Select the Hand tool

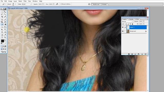pyautogui.click(x=2, y=37)
